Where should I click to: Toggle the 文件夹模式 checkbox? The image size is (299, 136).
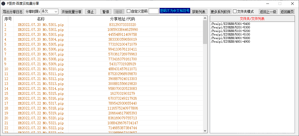tap(235, 11)
